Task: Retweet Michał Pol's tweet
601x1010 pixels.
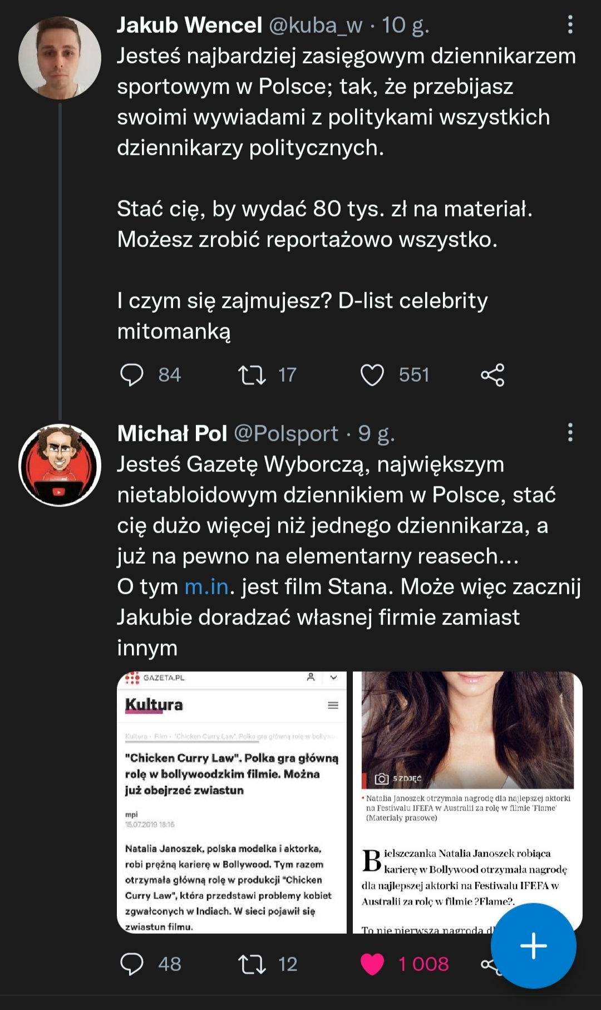Action: (252, 964)
